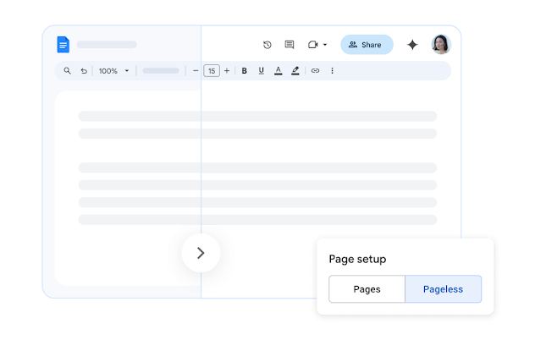Open the highlight color pen tool
The image size is (535, 340).
295,71
